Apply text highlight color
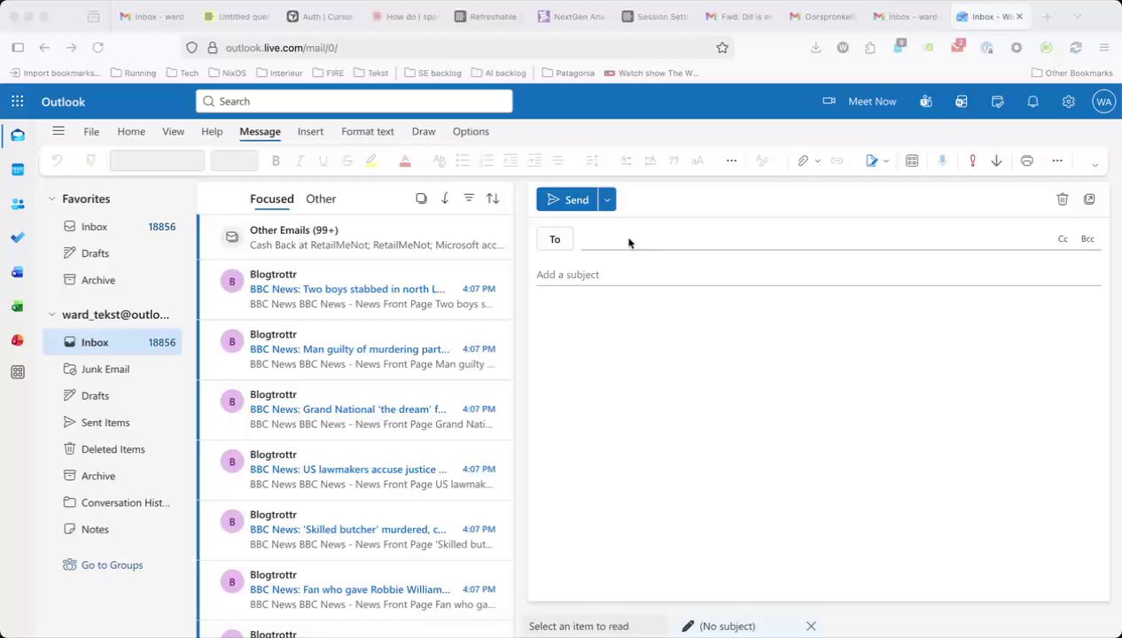 [371, 160]
